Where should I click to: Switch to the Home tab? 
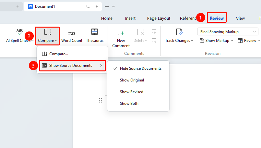pos(107,18)
